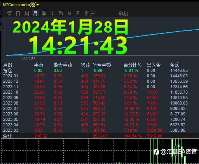The height and width of the screenshot is (164, 199).
Task: Click total lots 216.32
Action: (41, 136)
